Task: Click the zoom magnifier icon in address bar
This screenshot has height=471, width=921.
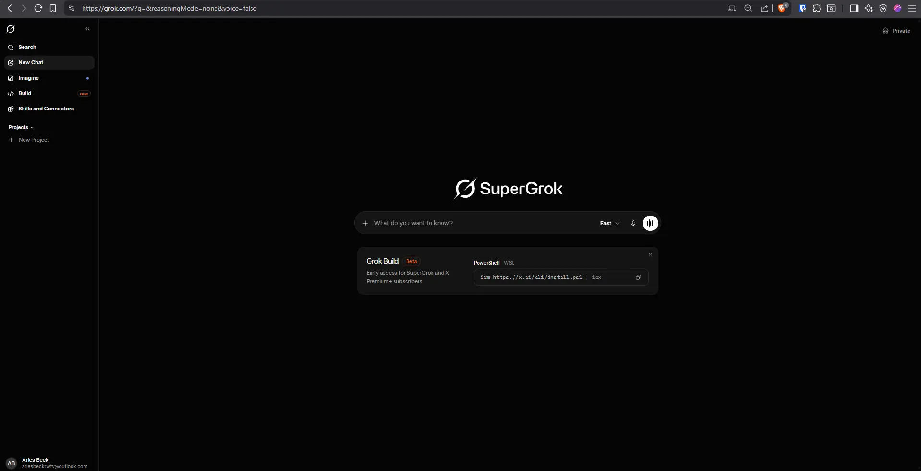Action: pyautogui.click(x=748, y=8)
